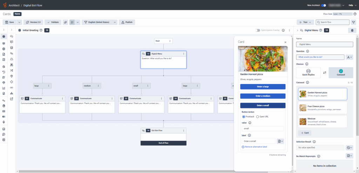Select the Mexican carousel card
The image size is (359, 173).
[x=323, y=121]
